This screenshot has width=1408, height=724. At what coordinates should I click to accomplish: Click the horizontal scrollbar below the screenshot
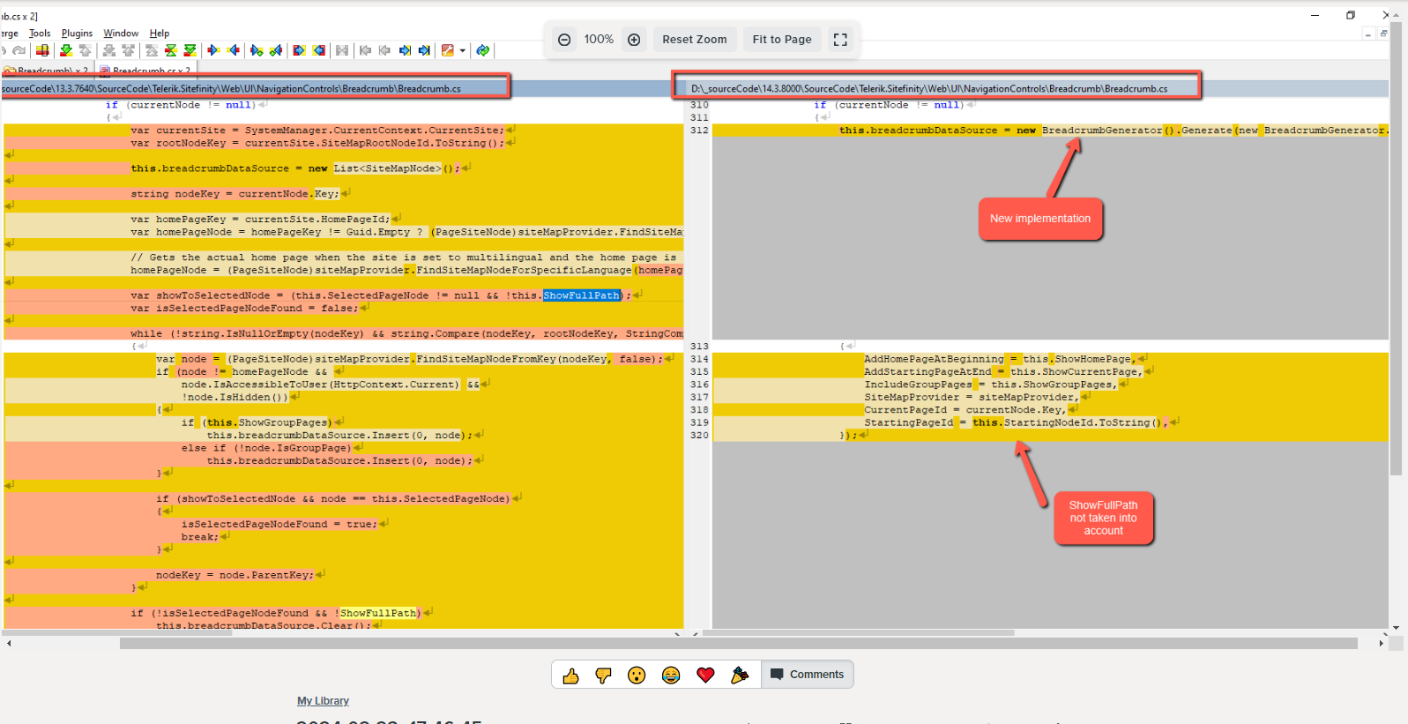738,644
